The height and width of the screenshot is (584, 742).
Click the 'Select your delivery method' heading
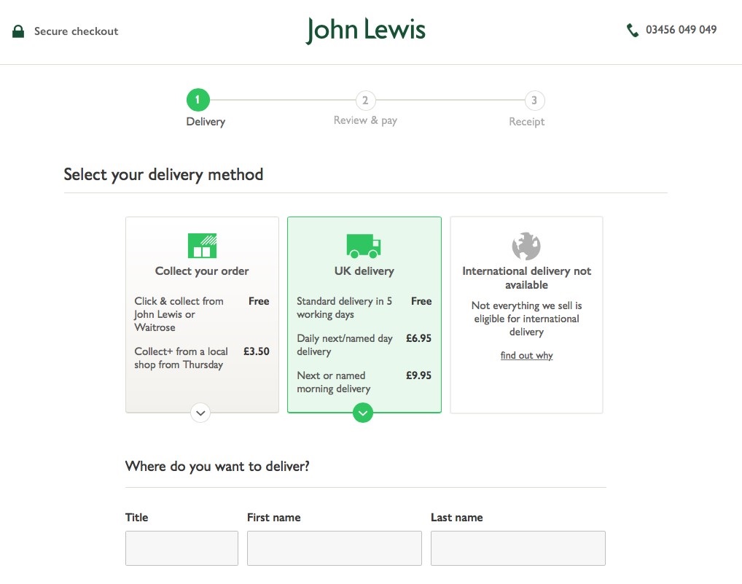(163, 175)
